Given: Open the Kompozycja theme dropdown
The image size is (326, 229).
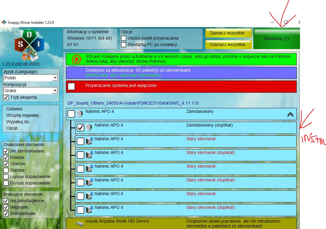Looking at the screenshot, I should (x=55, y=91).
